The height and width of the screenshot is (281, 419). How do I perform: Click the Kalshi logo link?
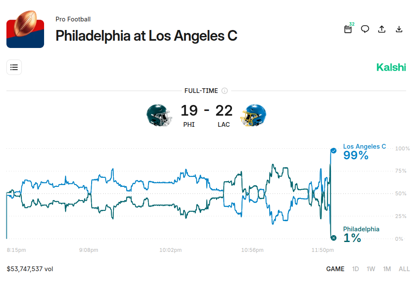pyautogui.click(x=391, y=67)
